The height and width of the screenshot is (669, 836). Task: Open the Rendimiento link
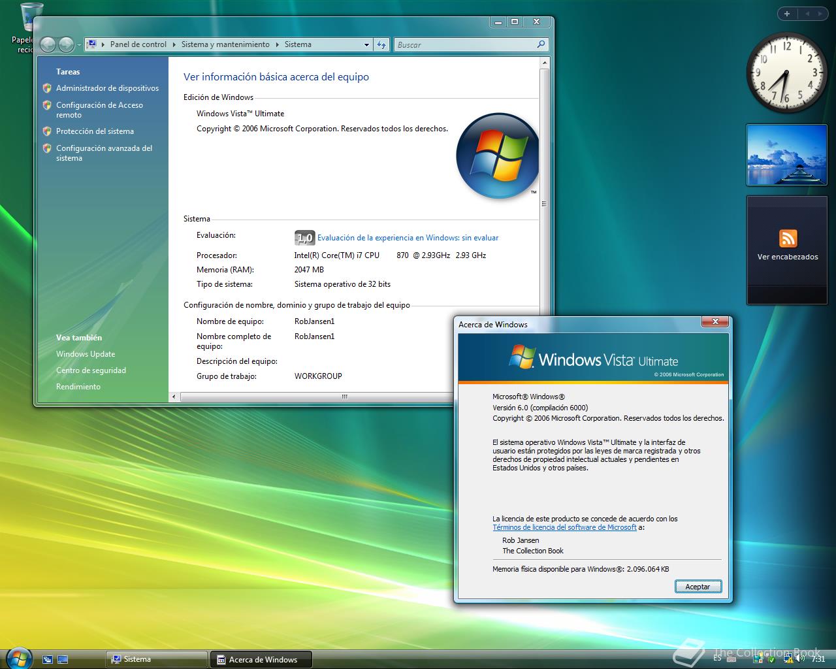click(78, 387)
